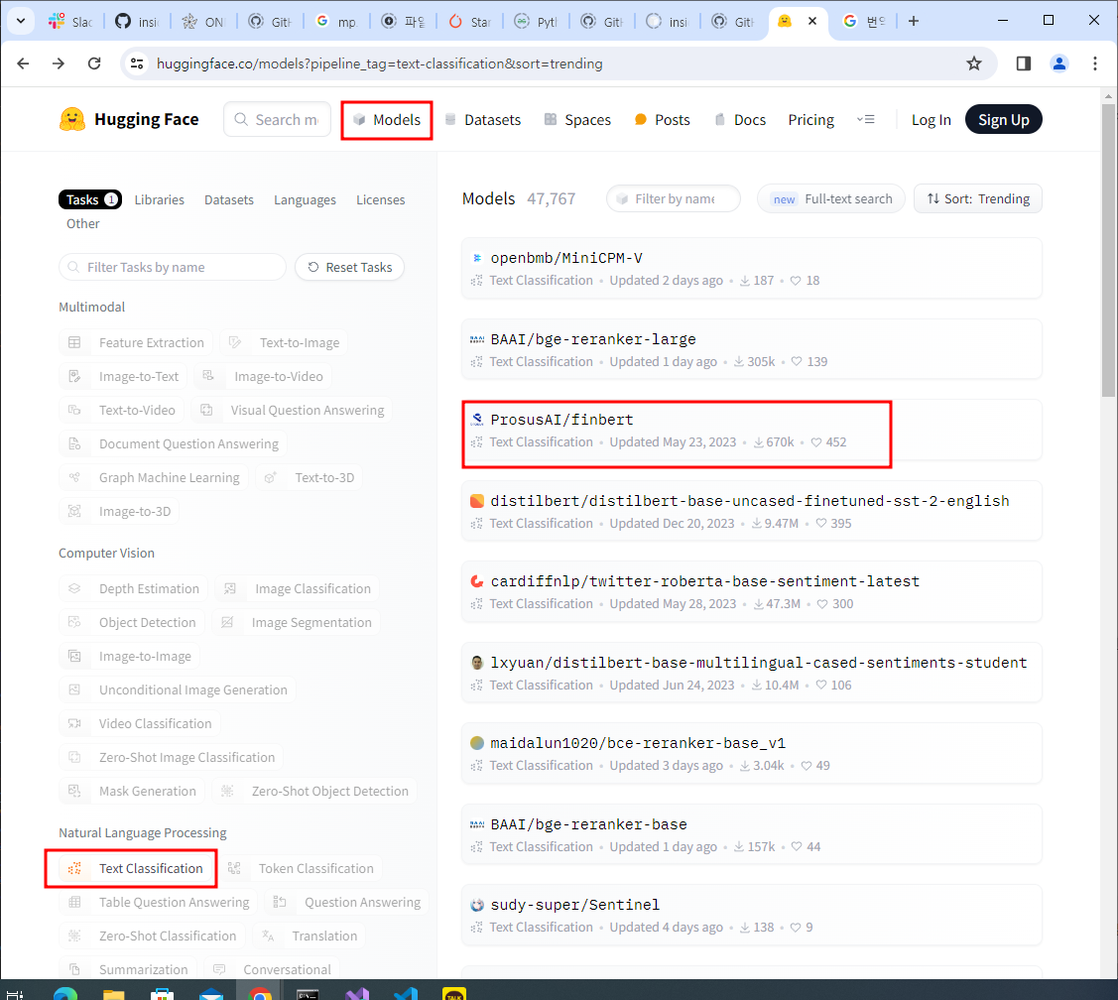Viewport: 1118px width, 1000px height.
Task: Switch to the Licenses filter tab
Action: pos(380,199)
